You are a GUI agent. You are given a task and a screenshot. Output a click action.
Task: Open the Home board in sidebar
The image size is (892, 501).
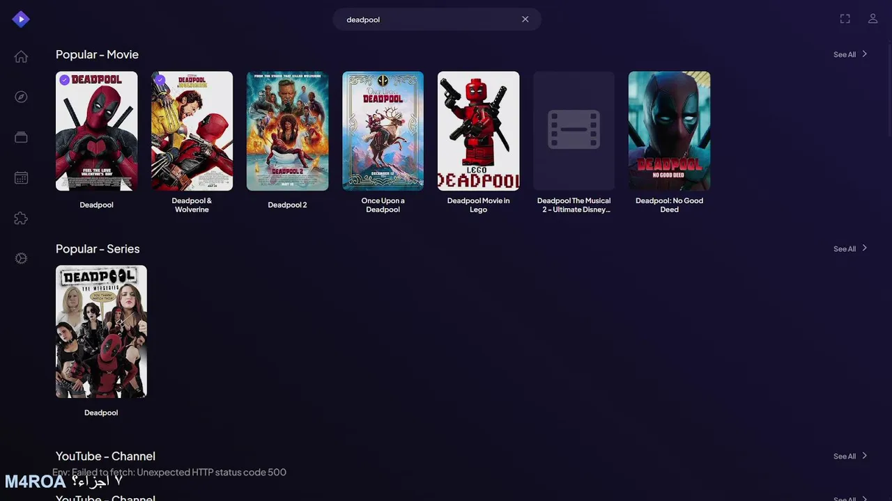coord(21,57)
